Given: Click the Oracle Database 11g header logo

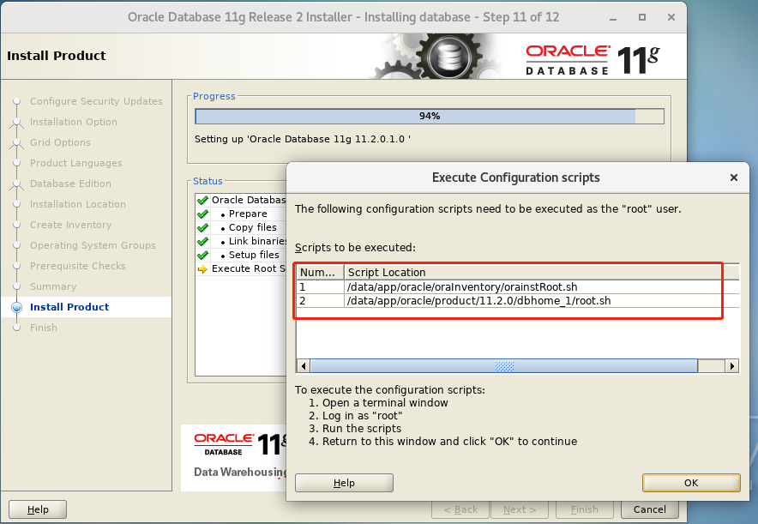Looking at the screenshot, I should tap(593, 60).
